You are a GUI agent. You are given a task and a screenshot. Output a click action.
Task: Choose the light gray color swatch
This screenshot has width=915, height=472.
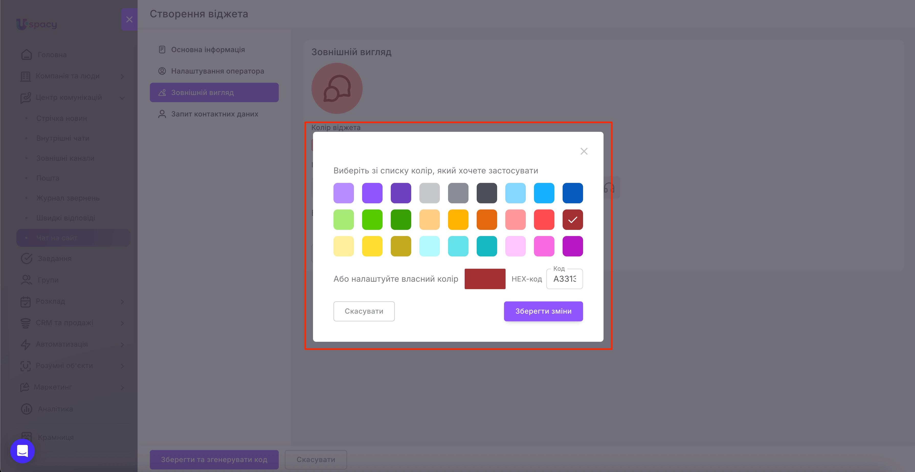tap(429, 193)
